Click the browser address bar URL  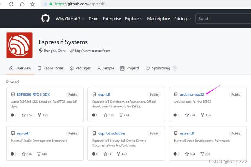point(80,4)
